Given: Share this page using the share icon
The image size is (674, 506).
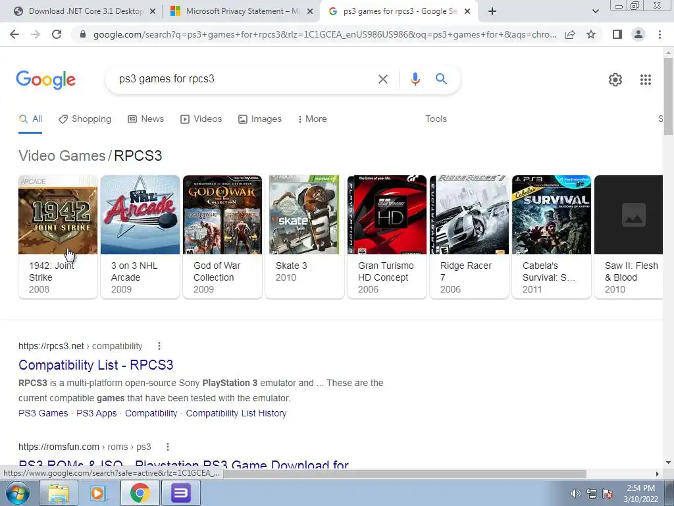Looking at the screenshot, I should [x=570, y=34].
